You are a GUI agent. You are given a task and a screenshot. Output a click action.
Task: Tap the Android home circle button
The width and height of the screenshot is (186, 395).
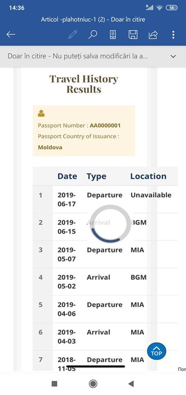(x=93, y=383)
